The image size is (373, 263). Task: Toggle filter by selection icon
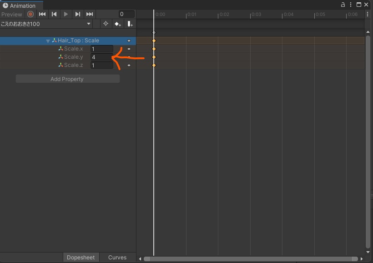pyautogui.click(x=106, y=24)
